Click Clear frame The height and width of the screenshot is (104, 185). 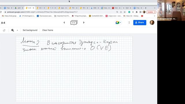click(x=48, y=30)
